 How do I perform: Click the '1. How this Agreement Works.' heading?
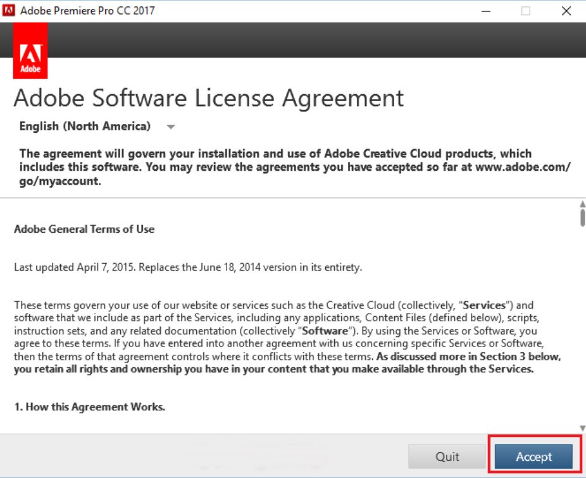click(89, 407)
